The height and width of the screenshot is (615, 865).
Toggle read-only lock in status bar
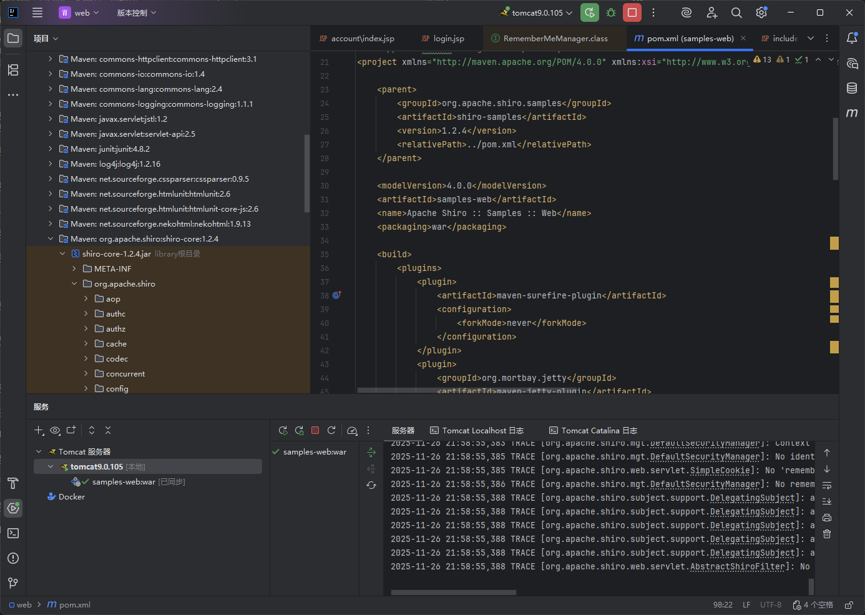[849, 605]
